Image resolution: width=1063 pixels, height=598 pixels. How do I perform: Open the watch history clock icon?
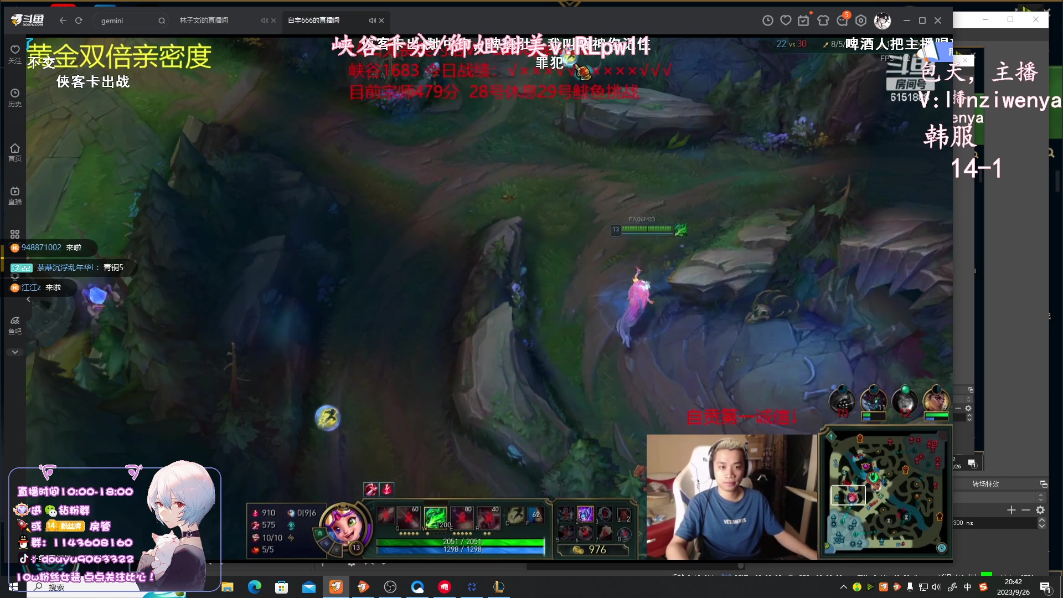click(767, 20)
